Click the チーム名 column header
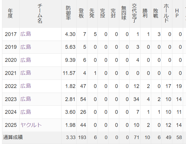 (x=40, y=13)
